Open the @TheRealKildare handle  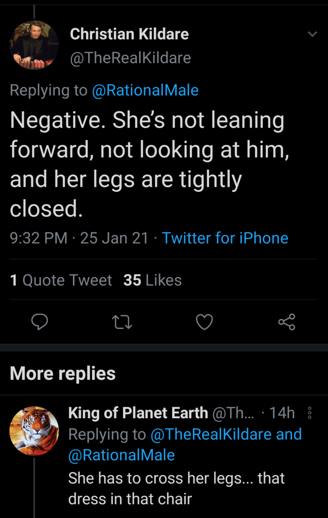coord(131,58)
